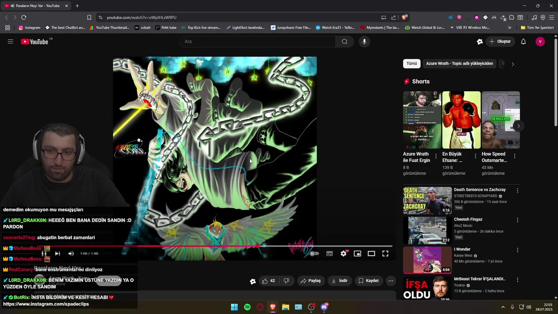Image resolution: width=558 pixels, height=314 pixels.
Task: Click the search magnifier button
Action: [x=345, y=41]
